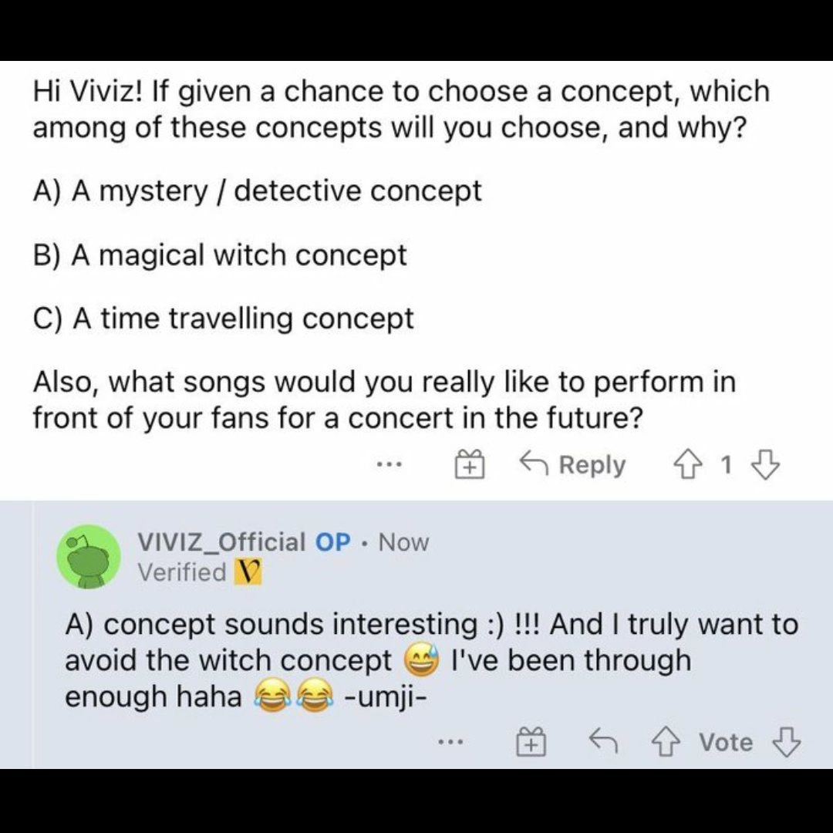833x833 pixels.
Task: Click the Verified flair text
Action: [x=182, y=572]
